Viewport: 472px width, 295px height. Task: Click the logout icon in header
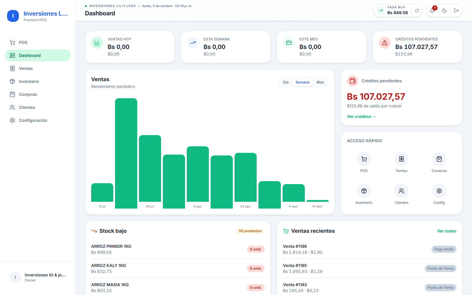click(x=456, y=11)
